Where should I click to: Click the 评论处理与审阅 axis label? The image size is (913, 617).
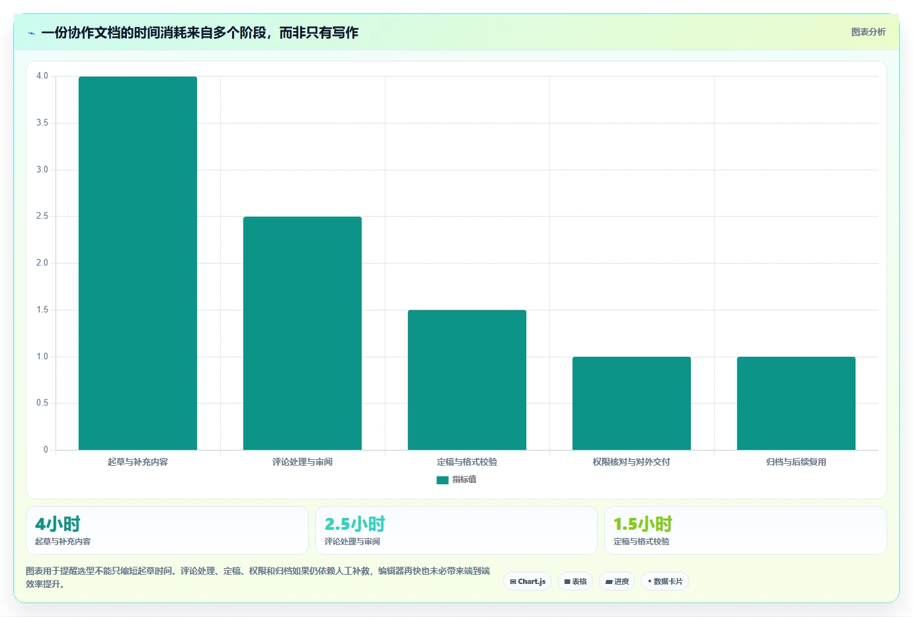coord(302,462)
